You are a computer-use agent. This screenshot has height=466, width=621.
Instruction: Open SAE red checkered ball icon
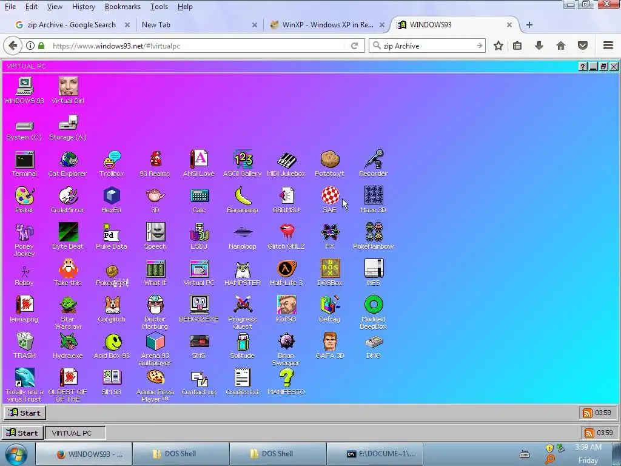point(330,200)
